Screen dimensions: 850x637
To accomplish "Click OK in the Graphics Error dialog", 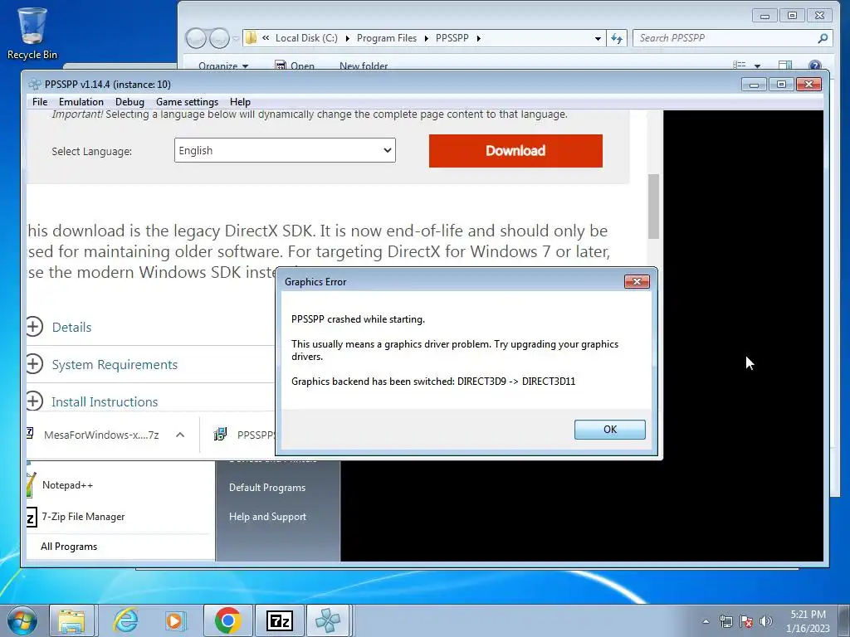I will click(x=610, y=430).
